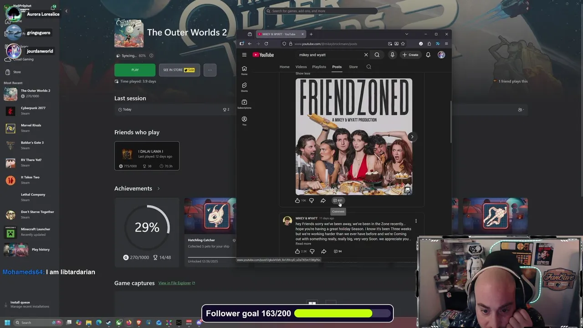Start voice search with microphone icon
The height and width of the screenshot is (328, 583).
(392, 55)
